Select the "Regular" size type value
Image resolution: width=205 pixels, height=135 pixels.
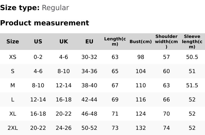[55, 8]
